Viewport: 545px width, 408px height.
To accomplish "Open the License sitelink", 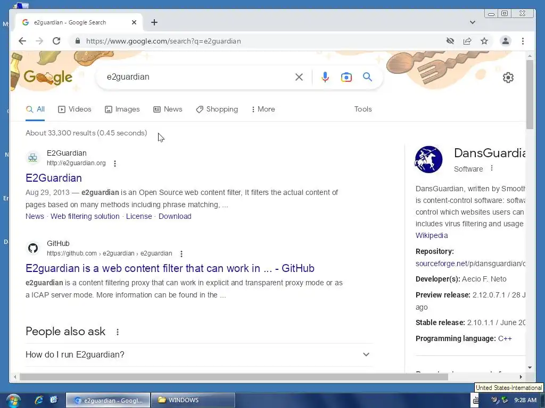I will [139, 216].
